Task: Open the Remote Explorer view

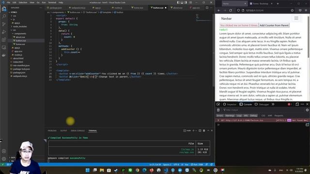Action: coord(4,47)
